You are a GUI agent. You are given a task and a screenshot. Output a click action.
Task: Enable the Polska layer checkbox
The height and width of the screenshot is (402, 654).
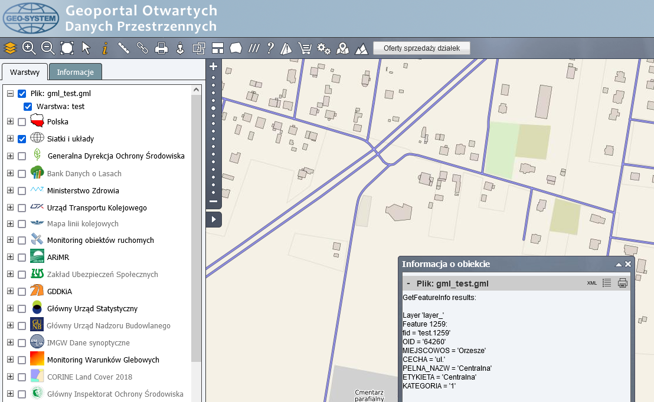tap(22, 122)
